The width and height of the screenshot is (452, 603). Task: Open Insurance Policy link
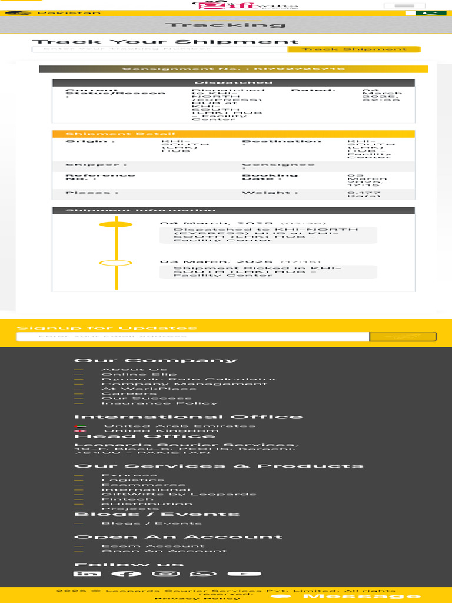click(x=159, y=403)
